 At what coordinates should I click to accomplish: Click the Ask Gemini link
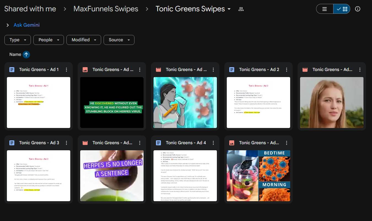[26, 25]
